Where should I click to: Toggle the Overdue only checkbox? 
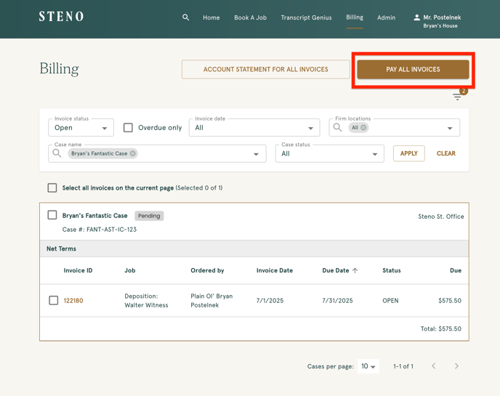128,128
